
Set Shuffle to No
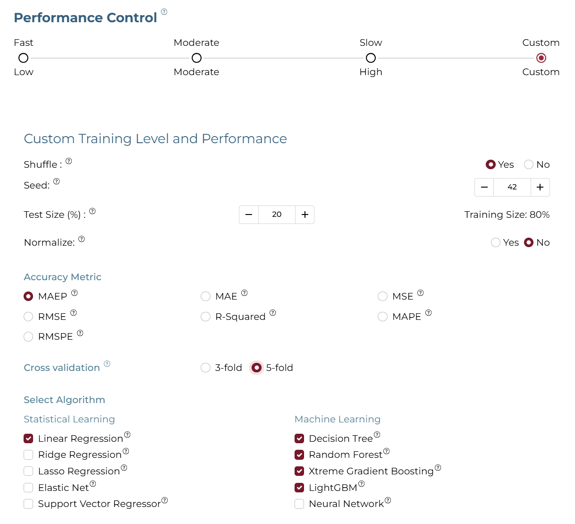[x=529, y=164]
